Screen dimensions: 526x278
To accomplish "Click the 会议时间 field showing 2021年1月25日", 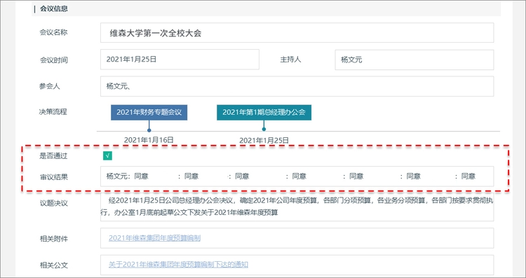I will [180, 60].
